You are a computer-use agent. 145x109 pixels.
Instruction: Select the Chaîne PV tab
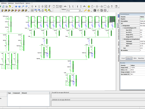click(x=129, y=58)
